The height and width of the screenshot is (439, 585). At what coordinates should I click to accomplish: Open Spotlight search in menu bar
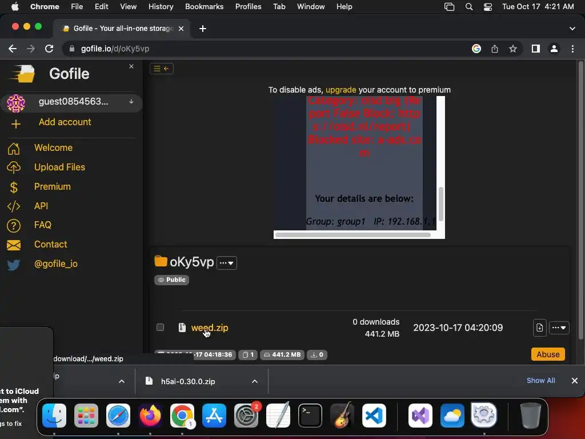click(469, 7)
